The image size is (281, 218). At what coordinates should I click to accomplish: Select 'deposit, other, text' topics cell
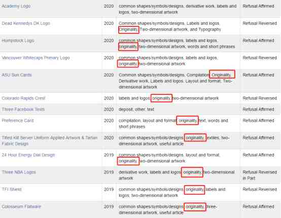pyautogui.click(x=136, y=110)
